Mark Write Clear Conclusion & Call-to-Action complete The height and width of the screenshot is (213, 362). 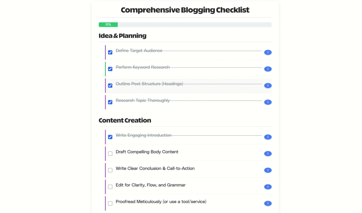tap(110, 170)
